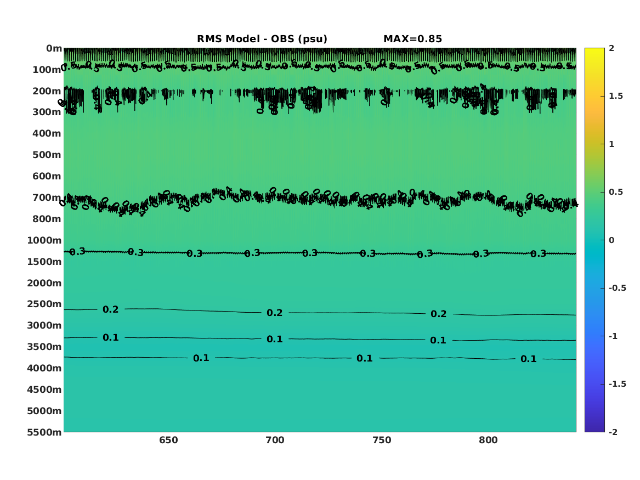
Task: Select the "200m" depth axis label
Action: click(47, 91)
